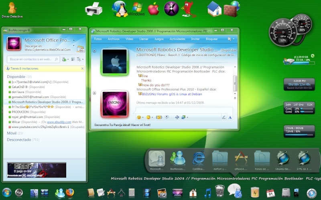Viewport: 321px width, 200px height.
Task: Select office14... item in stack
Action: tap(241, 160)
